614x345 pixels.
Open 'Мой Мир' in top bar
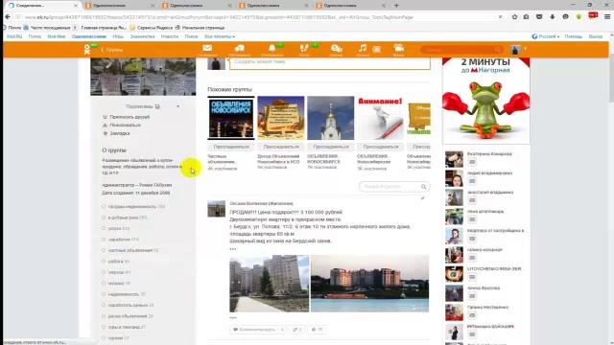[x=57, y=36]
